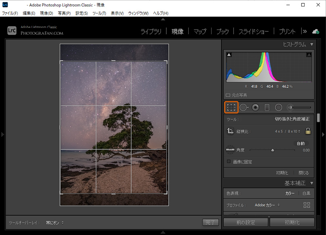This screenshot has width=326, height=235.
Task: Open the 表示(V) menu
Action: (x=117, y=13)
